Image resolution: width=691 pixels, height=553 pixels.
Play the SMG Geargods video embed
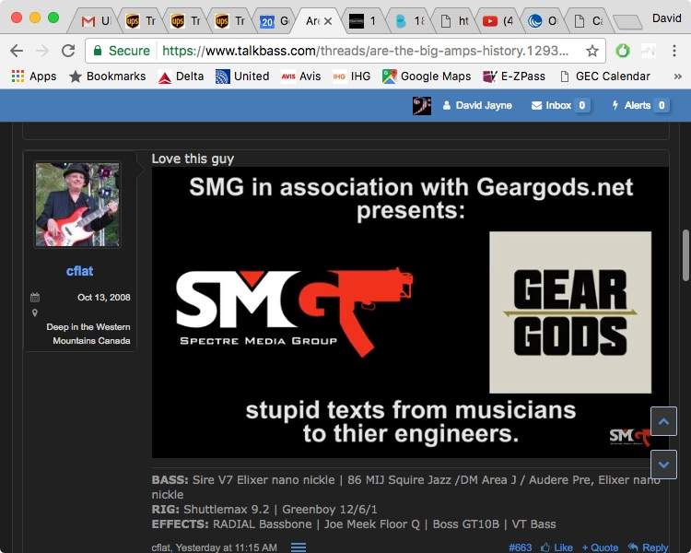pos(410,312)
